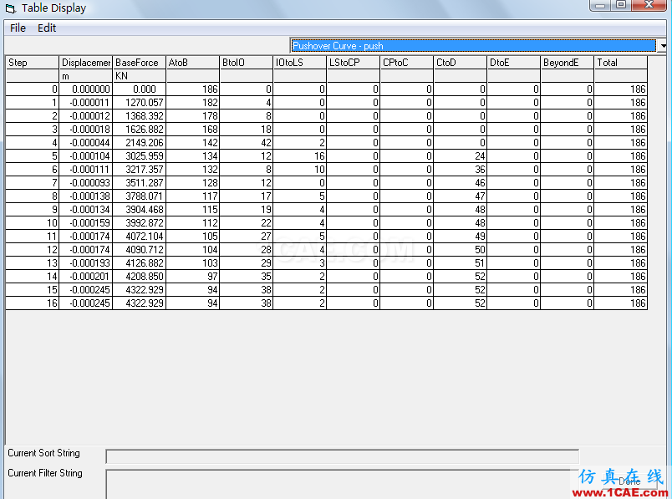
Task: Click the CtoD column header
Action: 461,63
